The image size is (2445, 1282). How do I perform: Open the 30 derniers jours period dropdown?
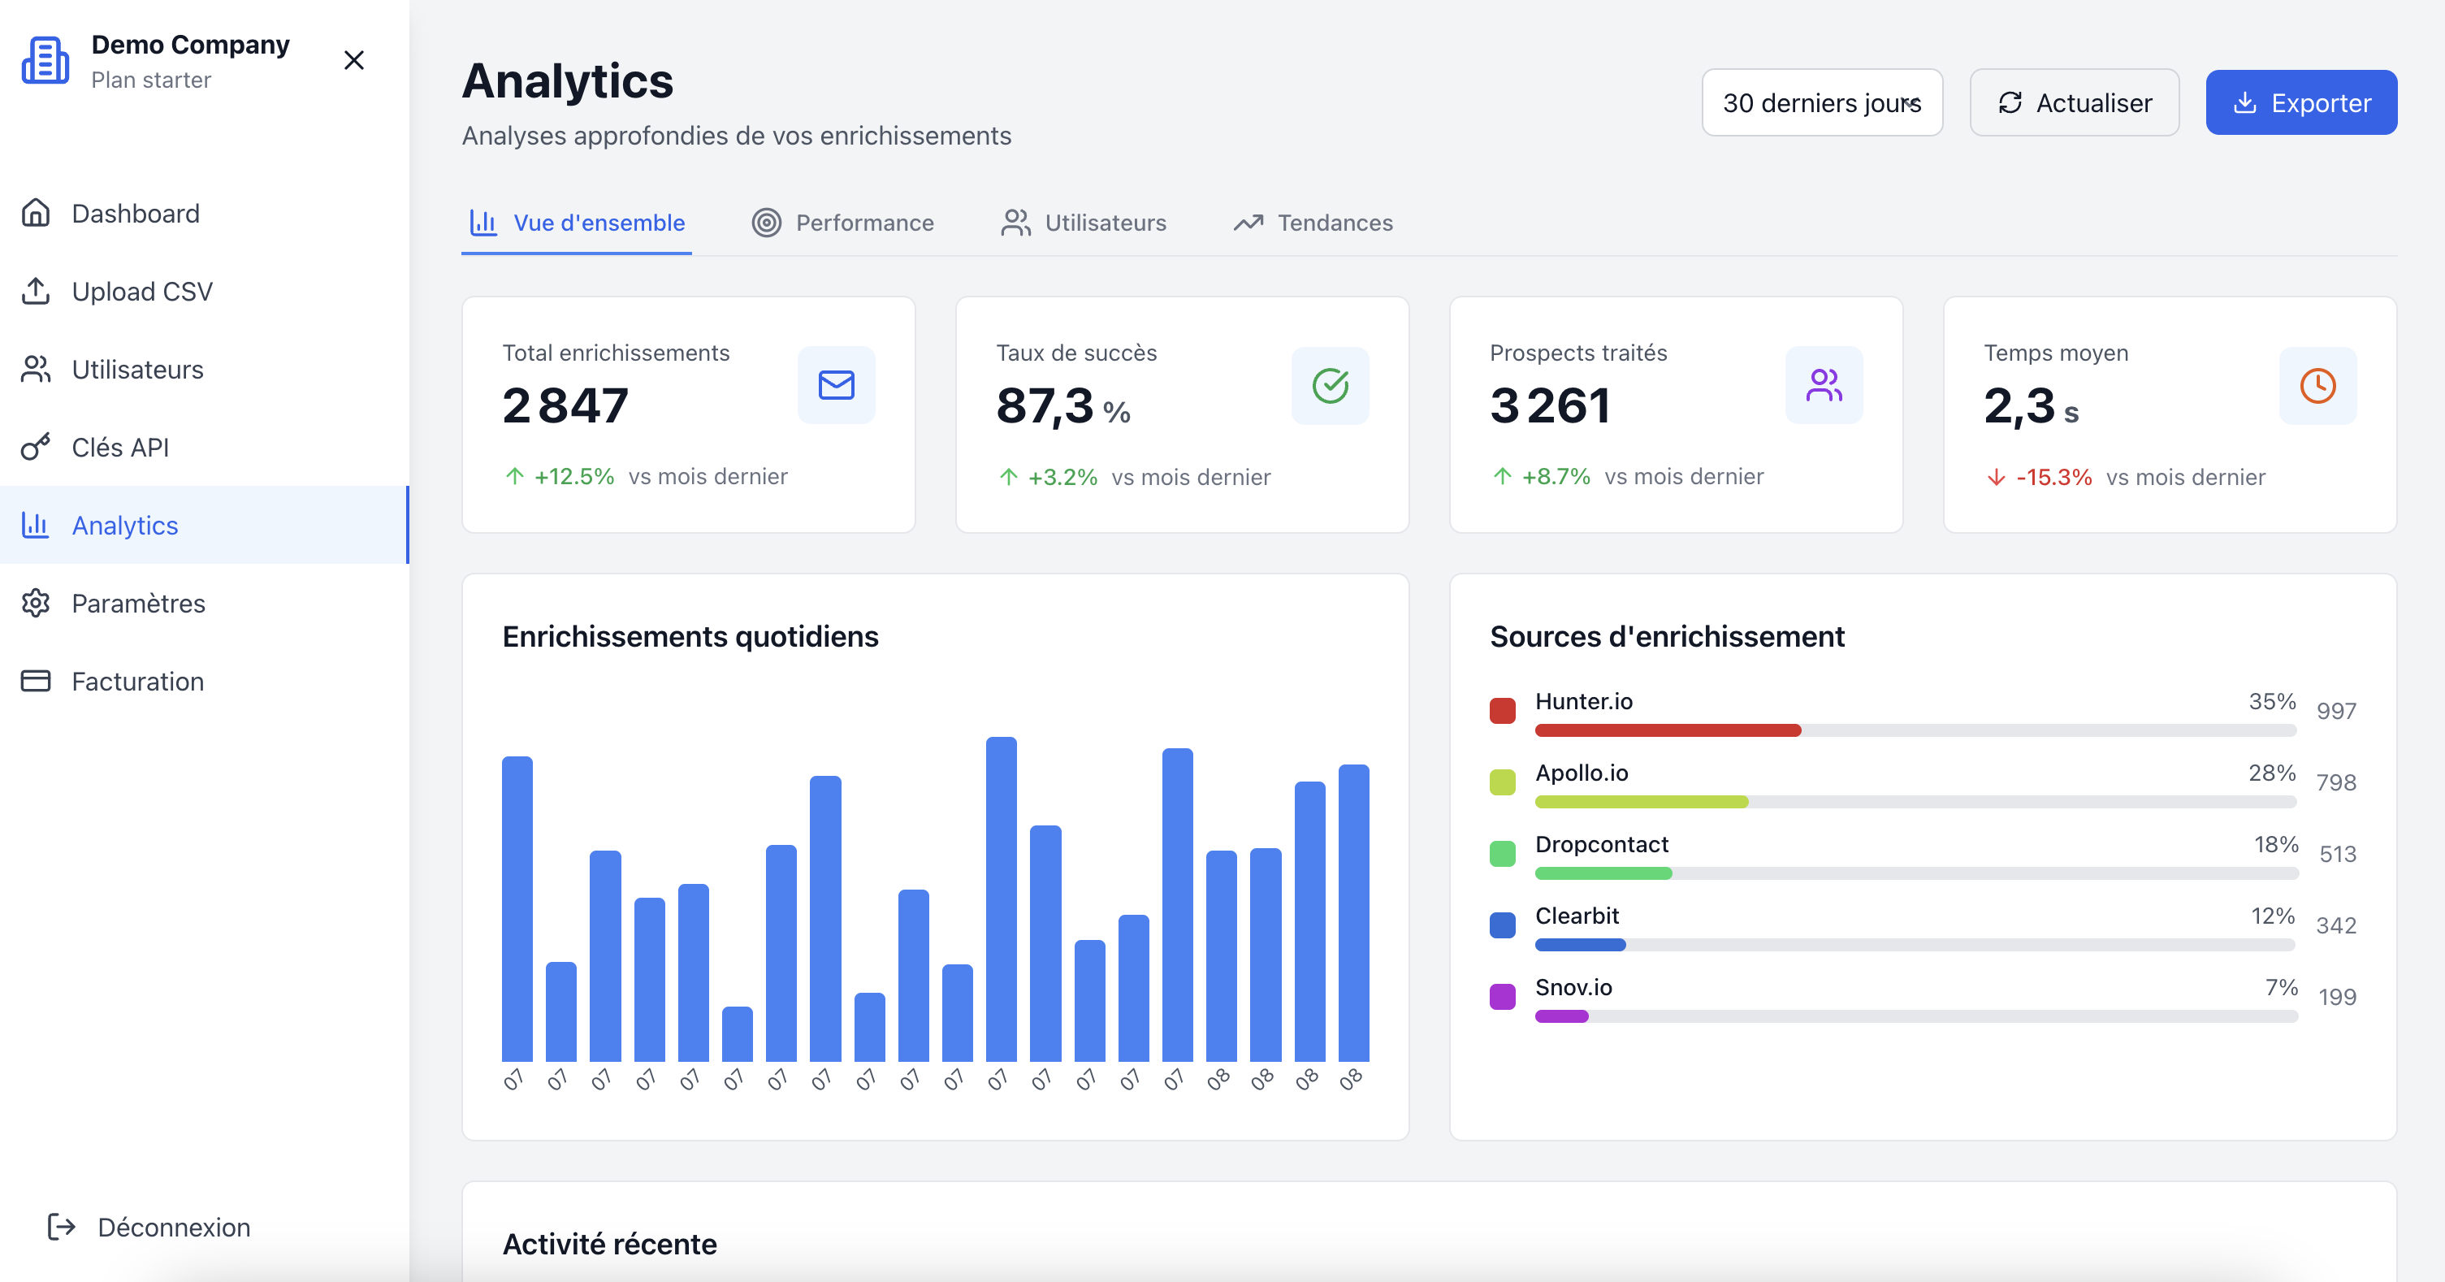coord(1820,102)
